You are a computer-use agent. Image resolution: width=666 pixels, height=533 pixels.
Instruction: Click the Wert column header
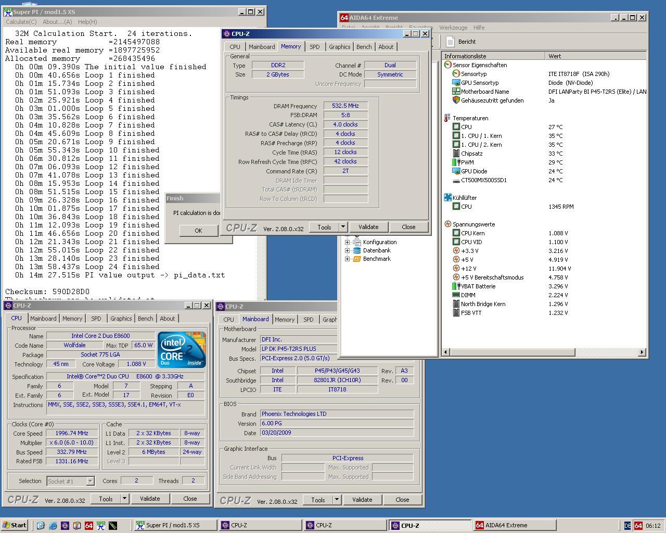click(x=596, y=56)
